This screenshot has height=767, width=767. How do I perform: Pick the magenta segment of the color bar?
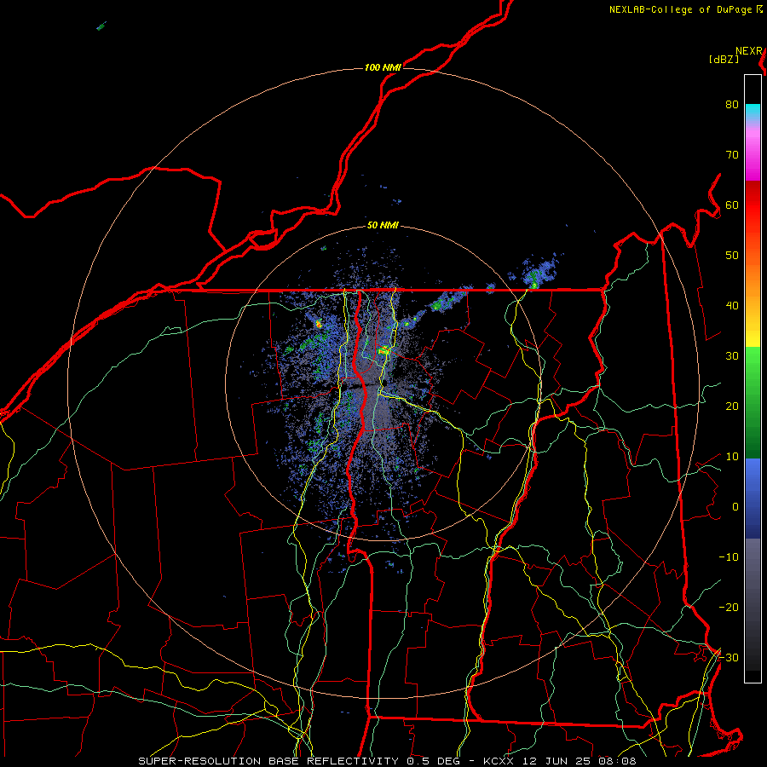click(x=753, y=161)
